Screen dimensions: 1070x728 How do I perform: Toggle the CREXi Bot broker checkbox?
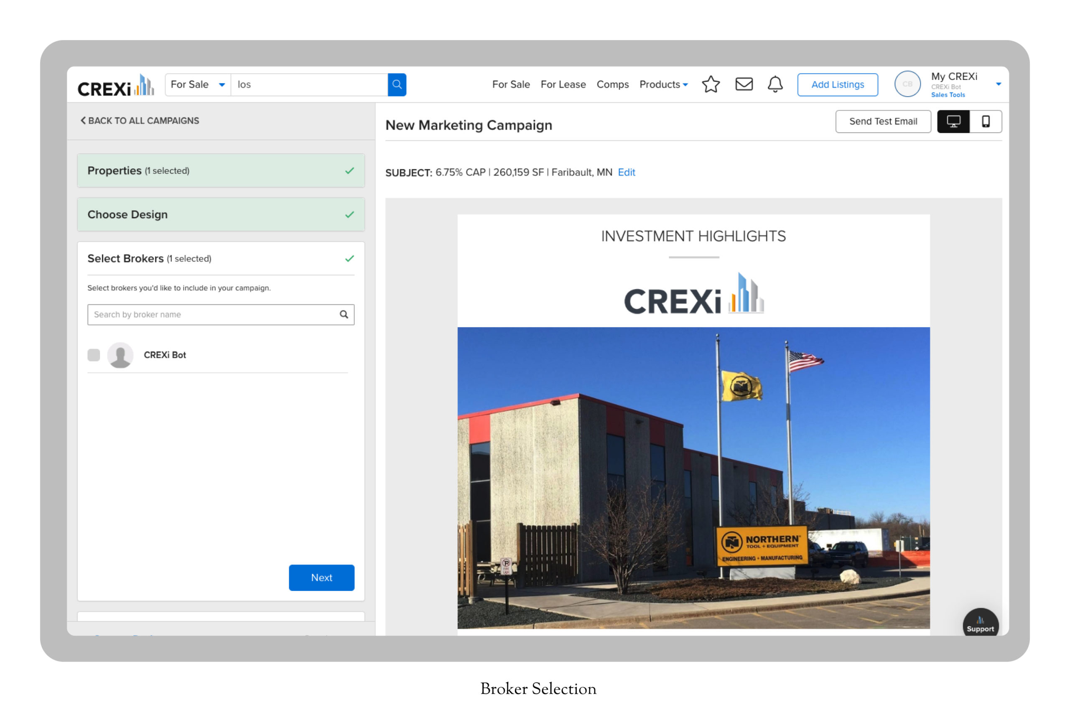(x=94, y=355)
